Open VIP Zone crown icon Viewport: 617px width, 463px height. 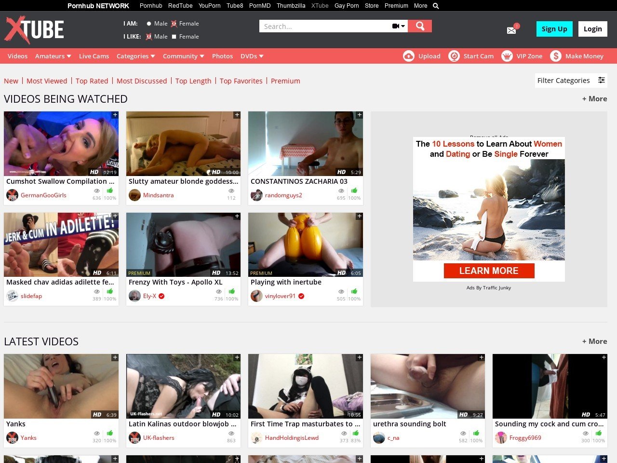[507, 56]
